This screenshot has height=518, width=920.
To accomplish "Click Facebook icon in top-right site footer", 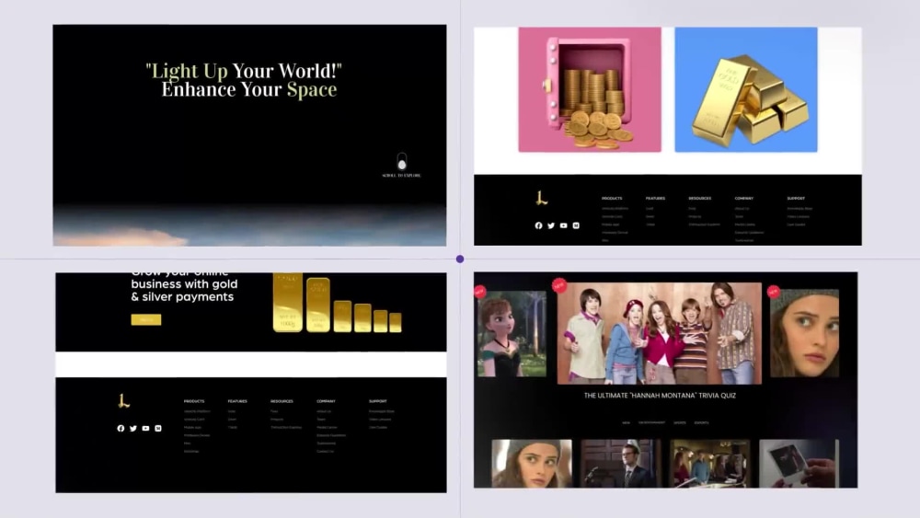I will 538,225.
